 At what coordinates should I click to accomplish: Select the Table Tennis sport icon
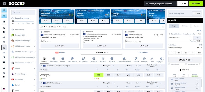click(72, 59)
